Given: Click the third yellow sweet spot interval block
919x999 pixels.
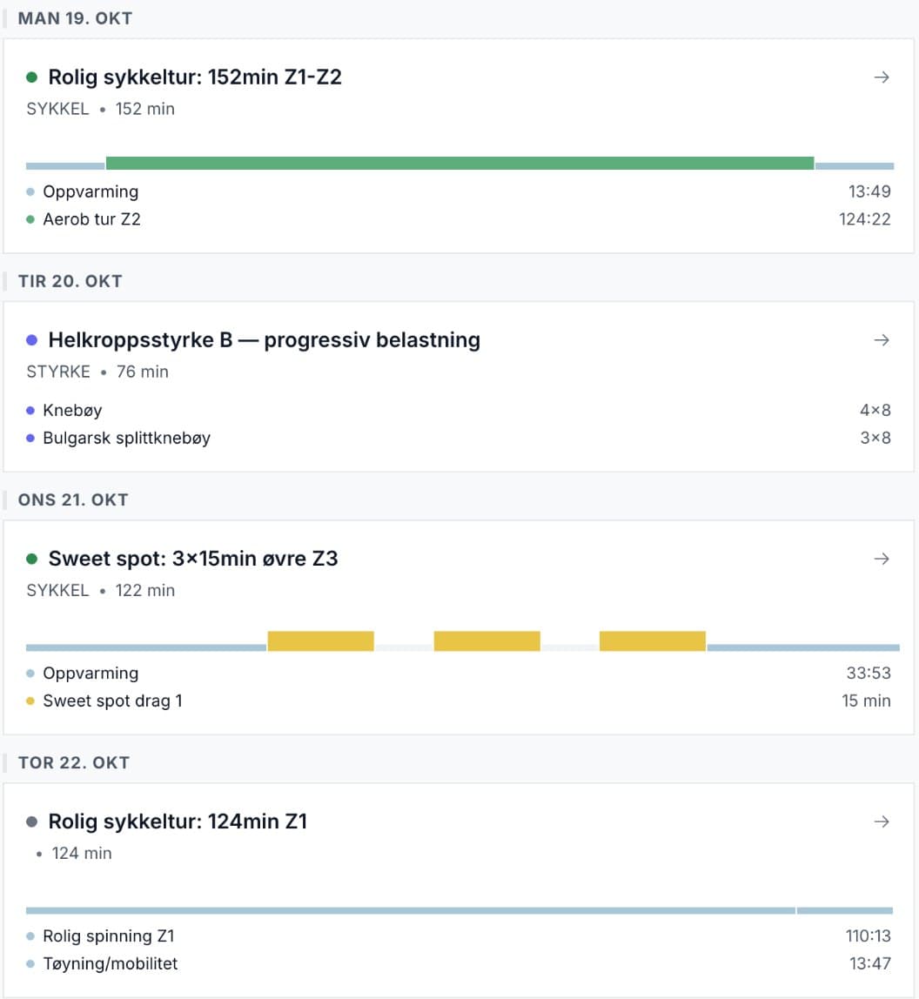Looking at the screenshot, I should pos(653,641).
